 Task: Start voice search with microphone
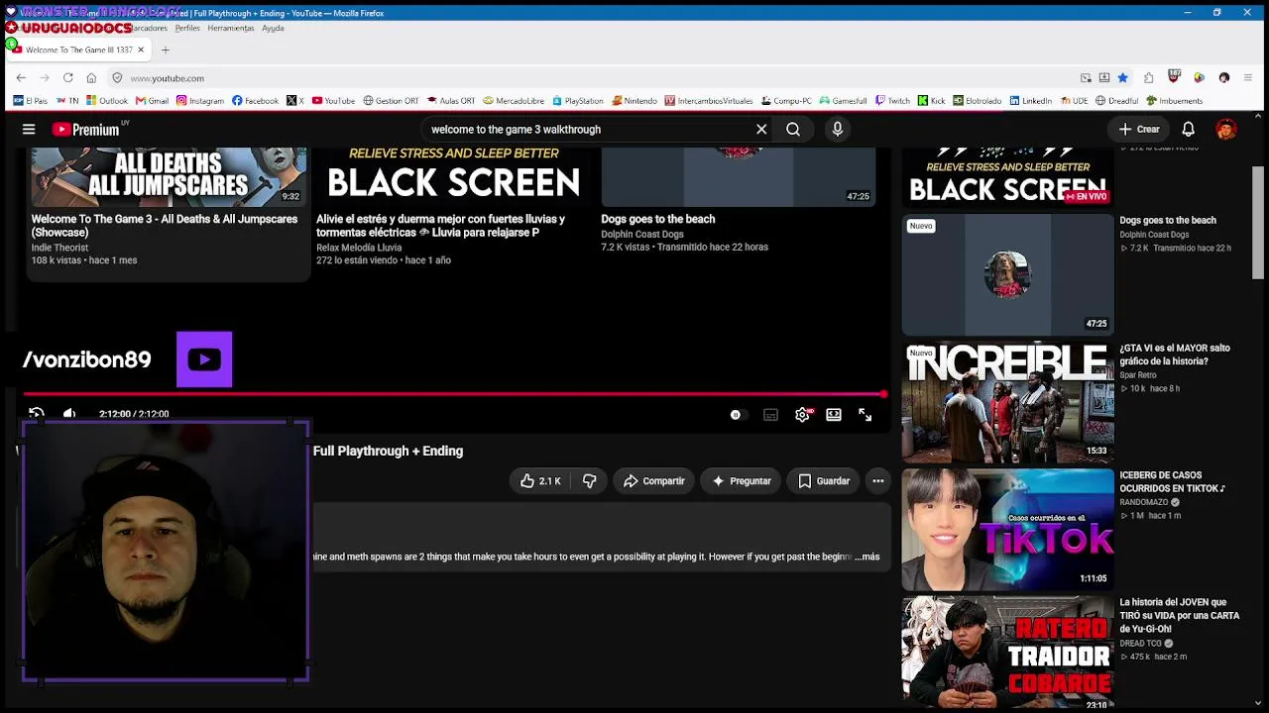[x=838, y=129]
